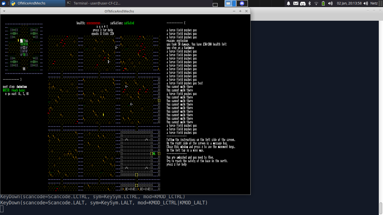Click the Bluetooth tray icon
This screenshot has width=383, height=215.
point(310,3)
